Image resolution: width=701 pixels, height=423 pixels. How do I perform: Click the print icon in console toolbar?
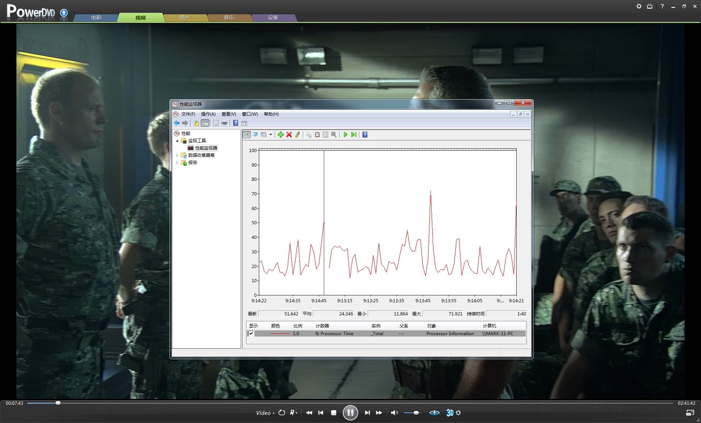pos(225,123)
